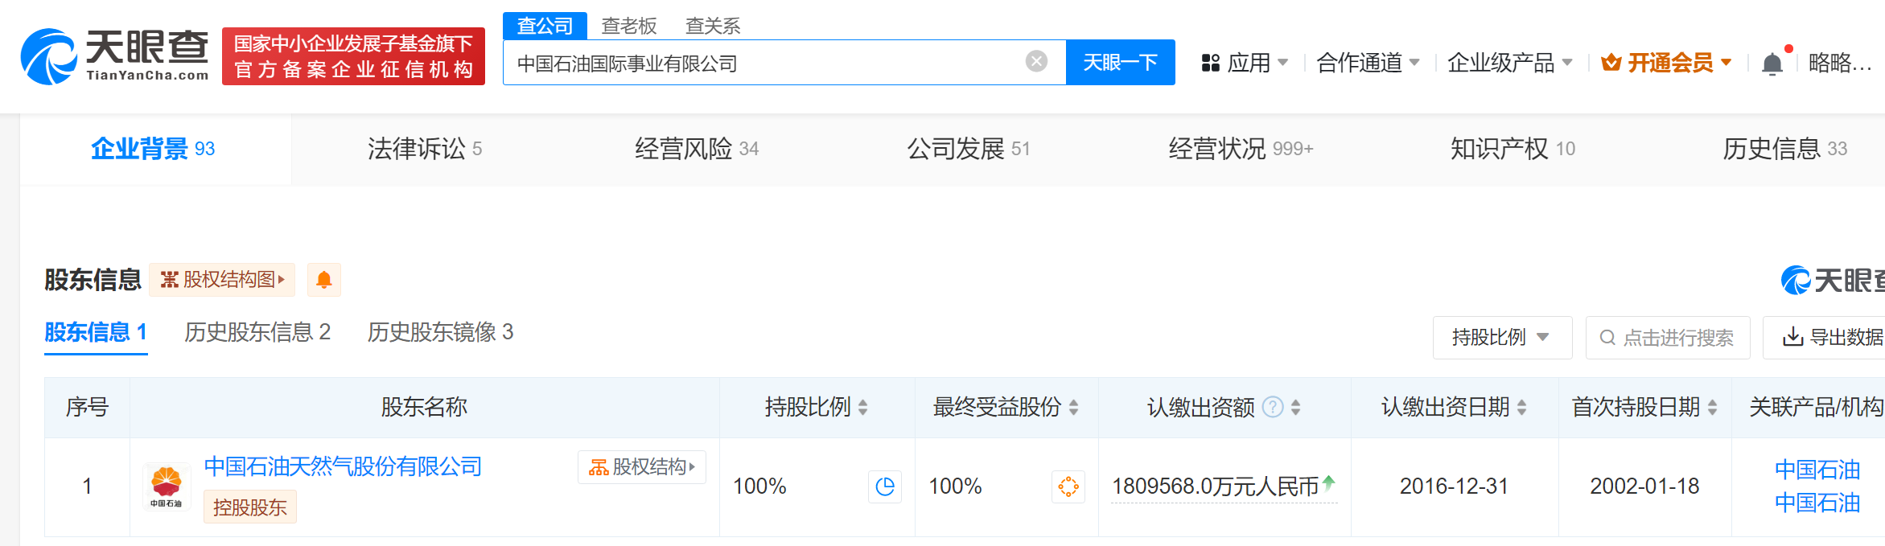Open the notification bell in the header
Viewport: 1885px width, 546px height.
click(x=1772, y=63)
